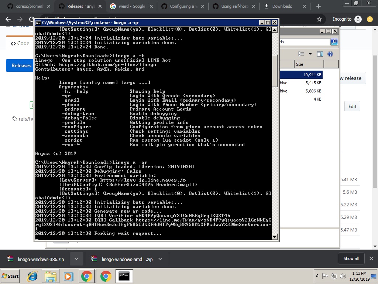Switch to the first Chrome taskbar icon
Viewport: 378px width, 284px height.
tap(87, 276)
